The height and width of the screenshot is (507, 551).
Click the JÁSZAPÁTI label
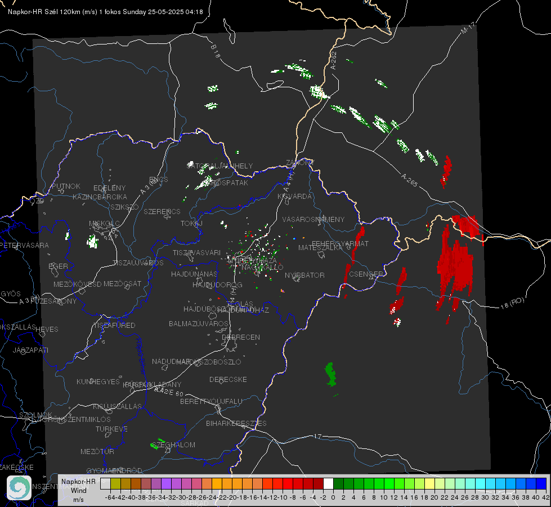point(30,350)
